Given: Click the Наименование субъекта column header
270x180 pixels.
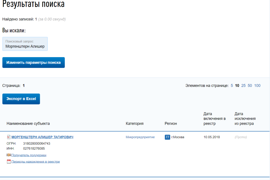Looking at the screenshot, I should coord(28,123).
